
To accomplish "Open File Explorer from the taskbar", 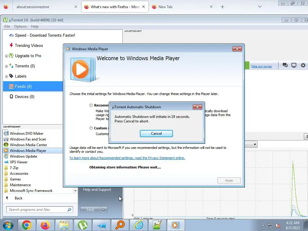I will click(x=64, y=225).
